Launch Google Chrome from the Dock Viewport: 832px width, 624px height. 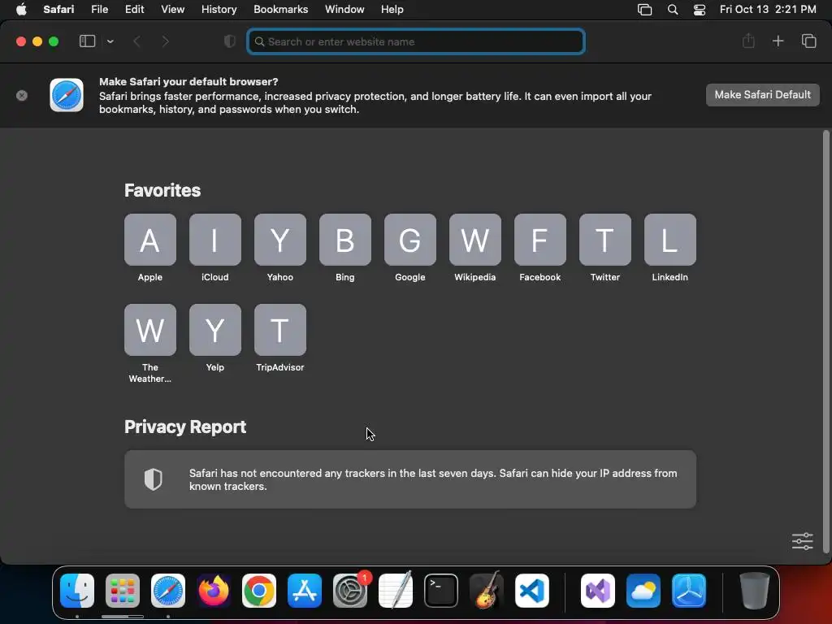pyautogui.click(x=259, y=591)
